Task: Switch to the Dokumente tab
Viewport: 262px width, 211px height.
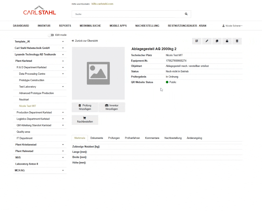Action: pos(97,138)
